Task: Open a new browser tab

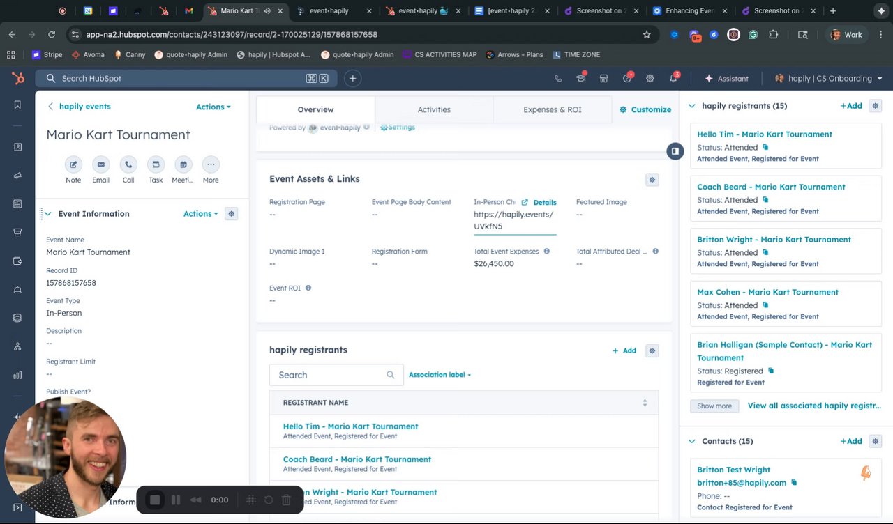Action: [x=833, y=11]
